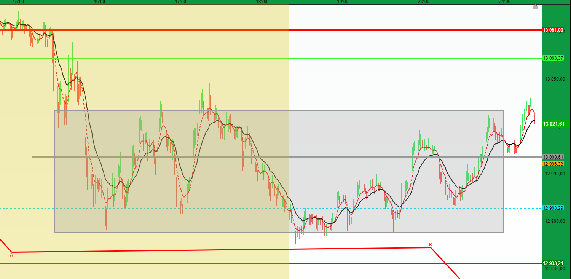Click the 16:00 time axis label
The width and height of the screenshot is (571, 279).
(99, 2)
